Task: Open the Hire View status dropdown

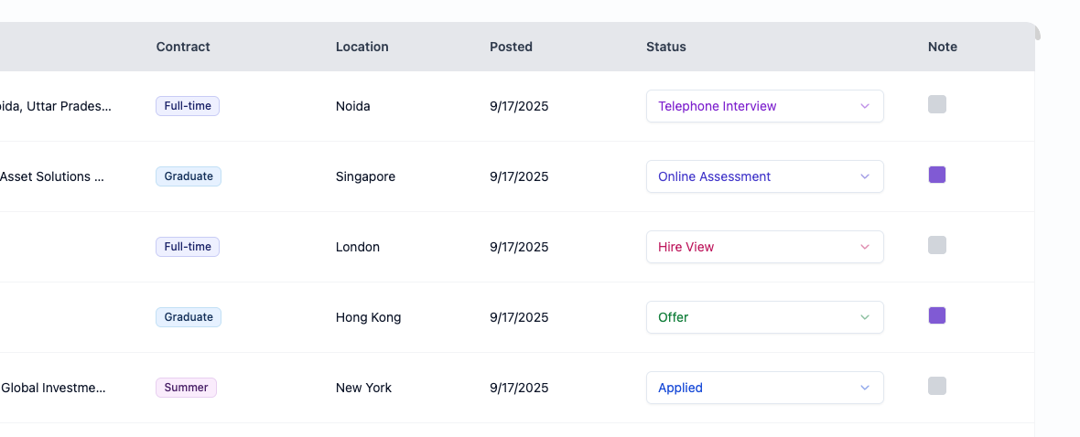Action: pyautogui.click(x=764, y=247)
